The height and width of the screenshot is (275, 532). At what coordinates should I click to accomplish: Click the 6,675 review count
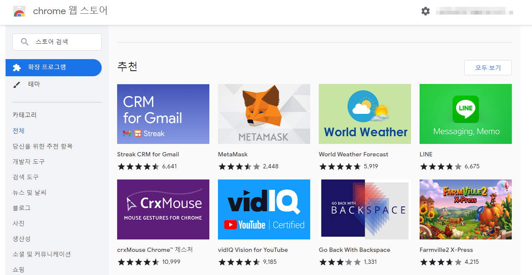[472, 166]
